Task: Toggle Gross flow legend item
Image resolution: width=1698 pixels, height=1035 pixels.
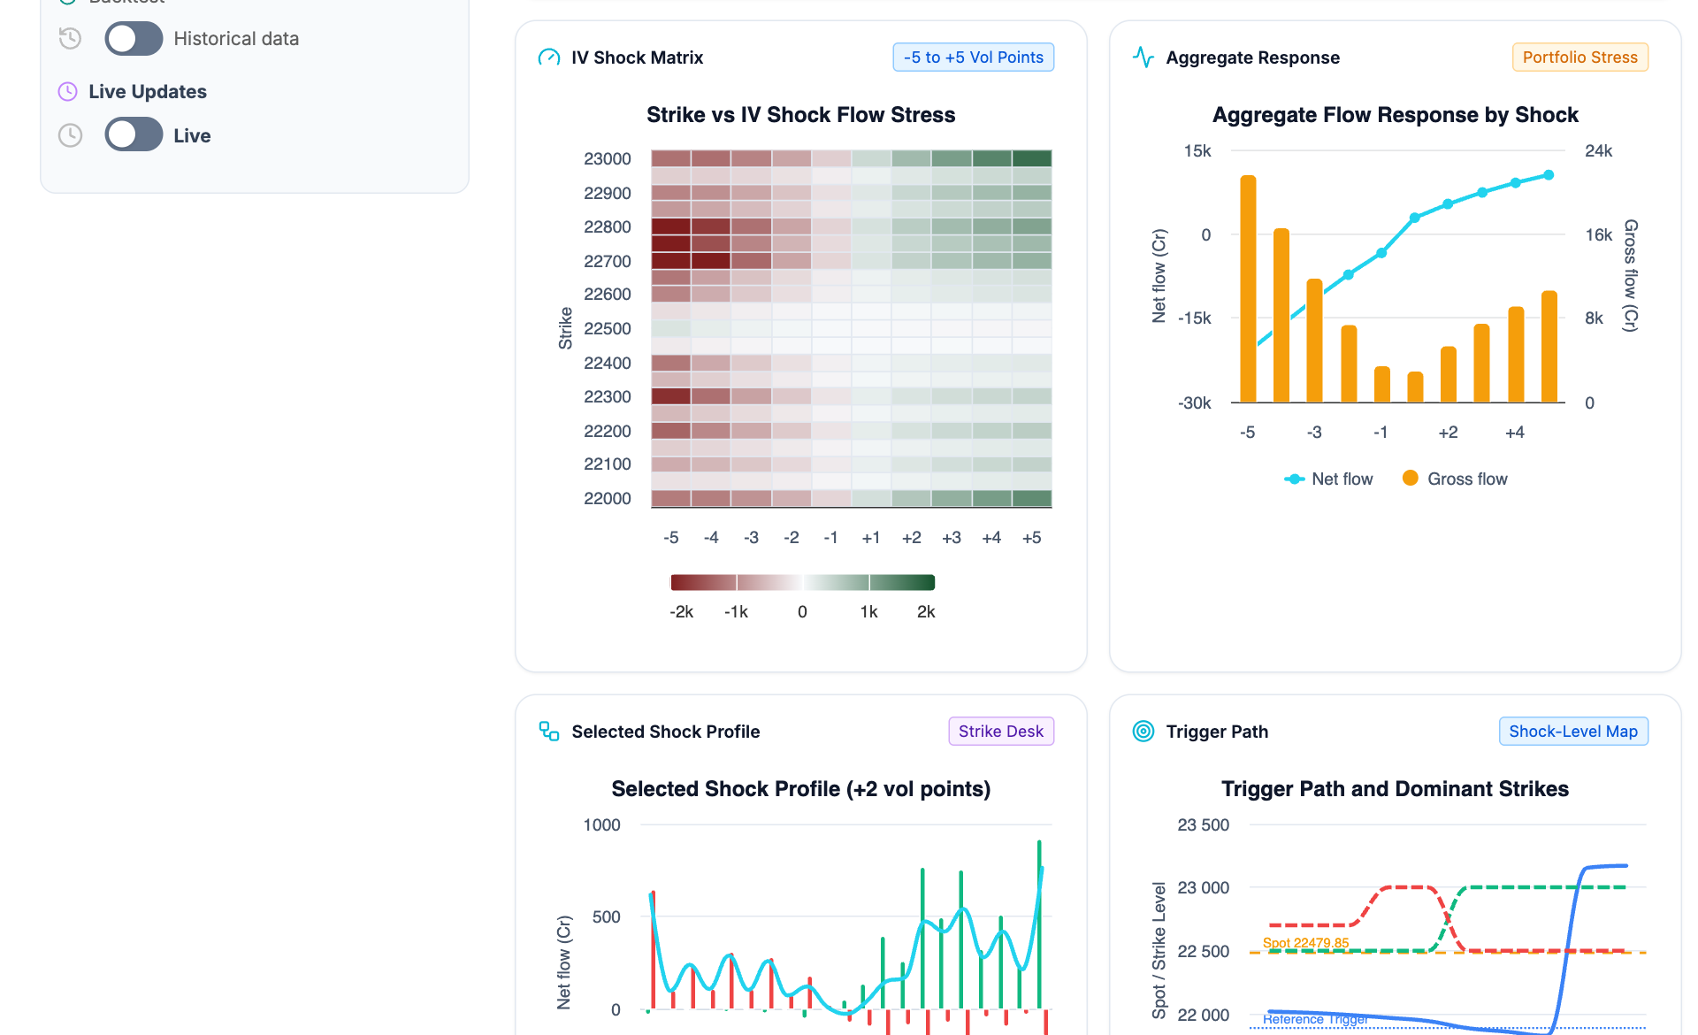Action: (x=1456, y=479)
